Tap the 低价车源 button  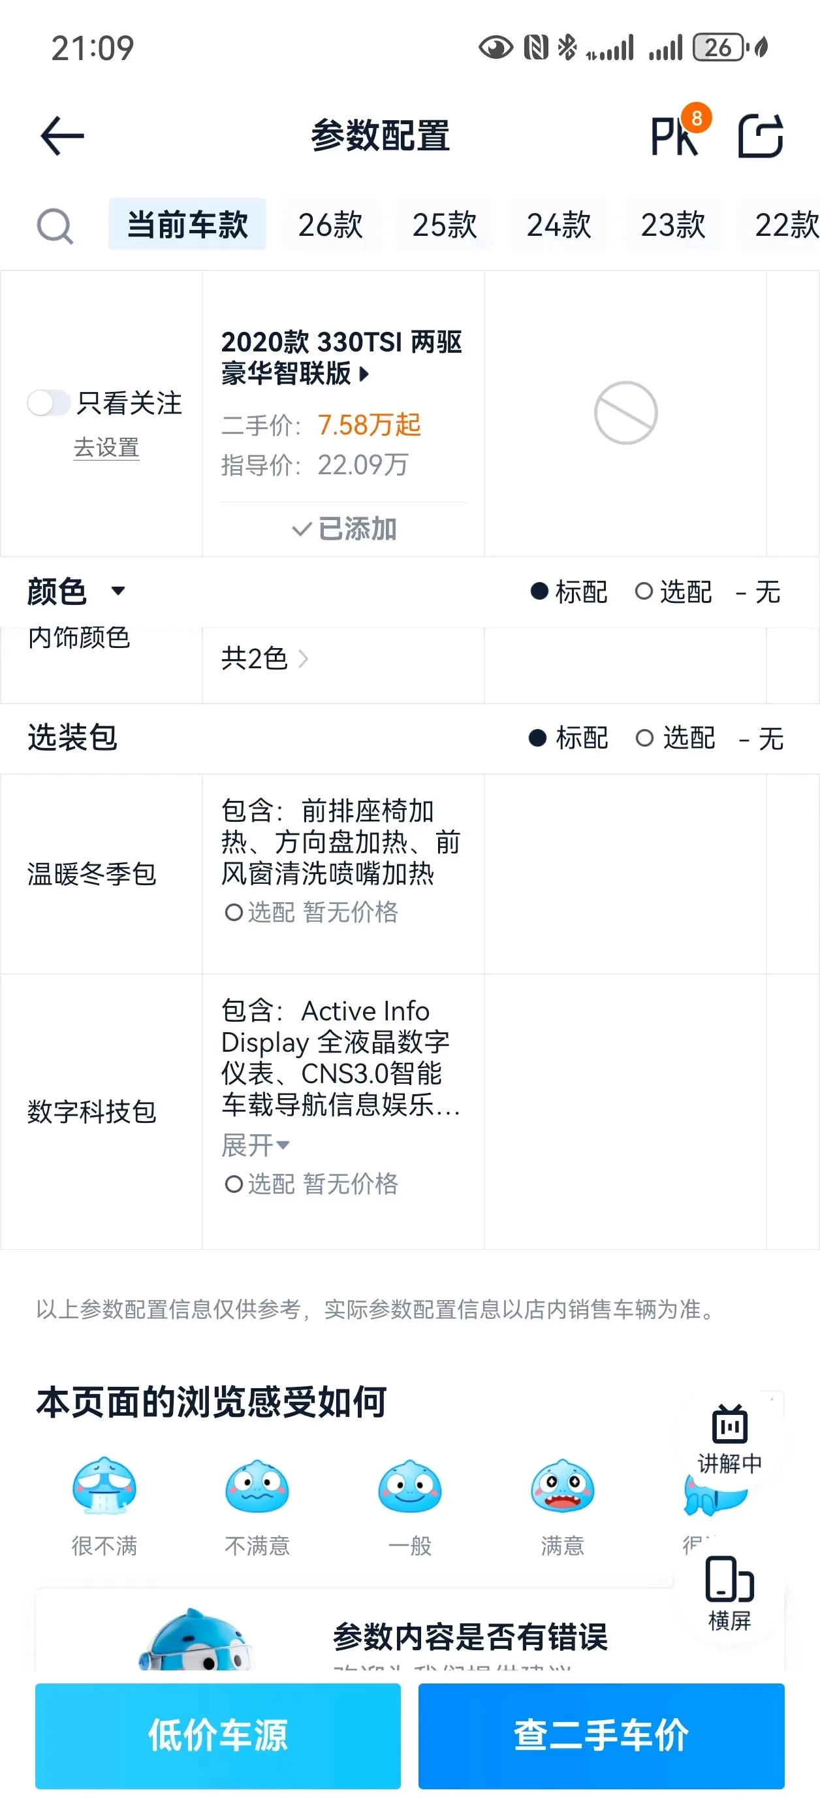[217, 1736]
